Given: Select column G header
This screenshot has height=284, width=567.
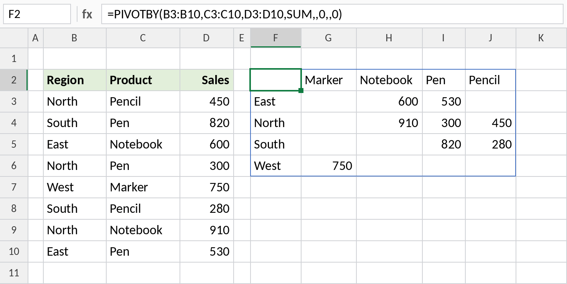Looking at the screenshot, I should coord(329,38).
